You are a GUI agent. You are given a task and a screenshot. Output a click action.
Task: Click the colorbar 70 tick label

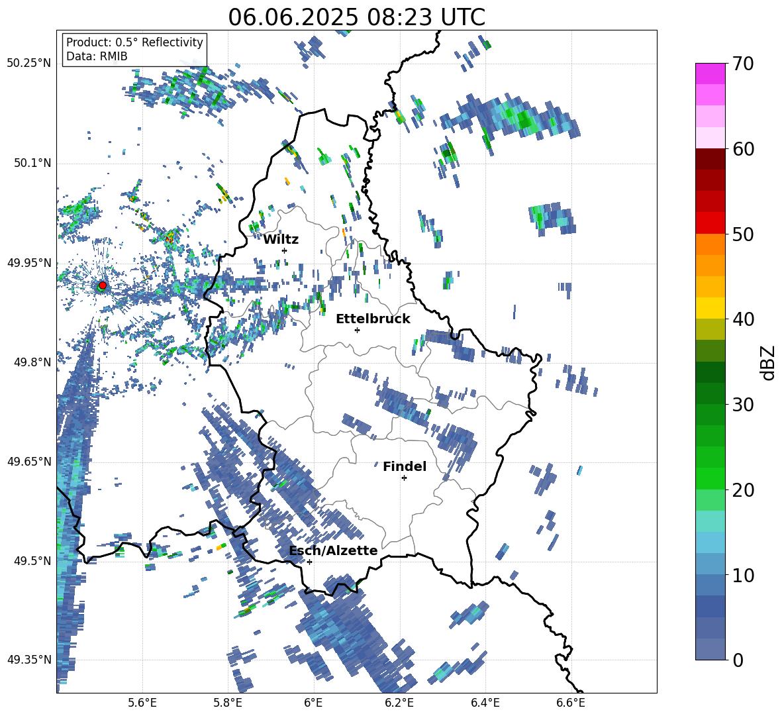[x=743, y=64]
